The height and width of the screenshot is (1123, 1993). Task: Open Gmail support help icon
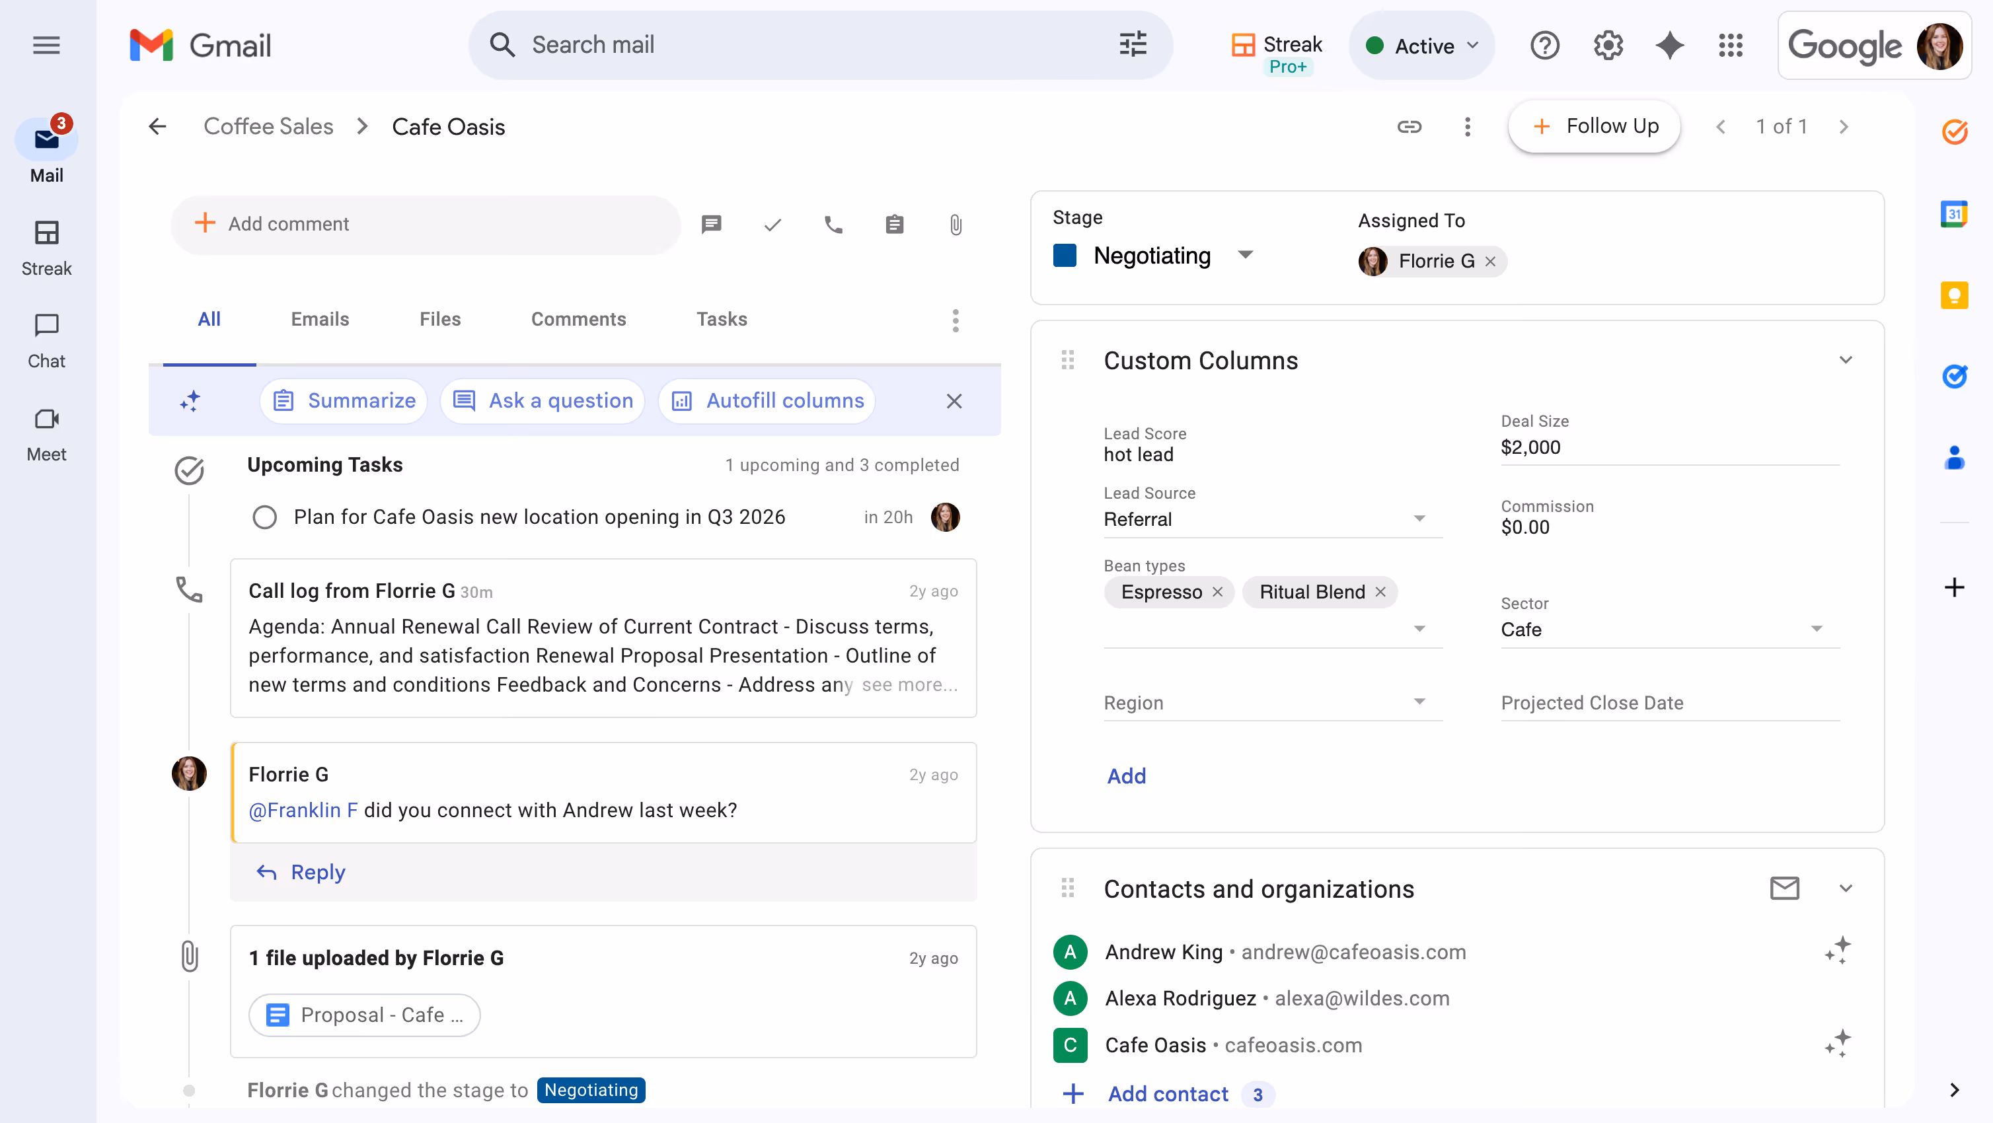[1544, 46]
